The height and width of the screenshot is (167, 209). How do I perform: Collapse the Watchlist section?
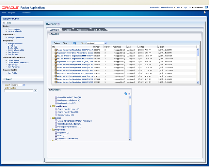click(50, 90)
